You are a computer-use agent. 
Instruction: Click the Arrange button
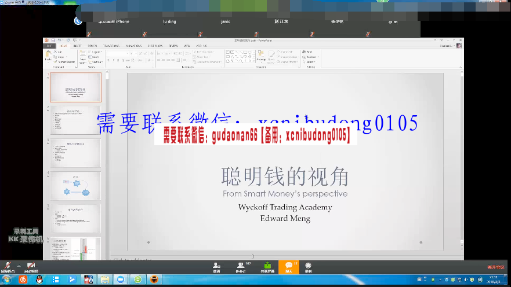(261, 57)
